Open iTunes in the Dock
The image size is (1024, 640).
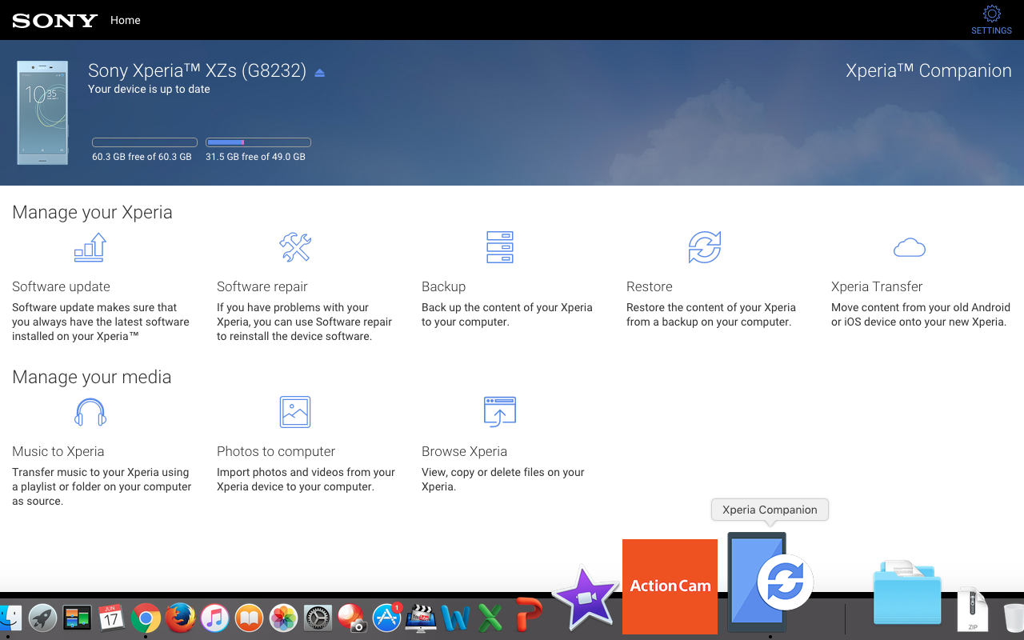[x=215, y=618]
